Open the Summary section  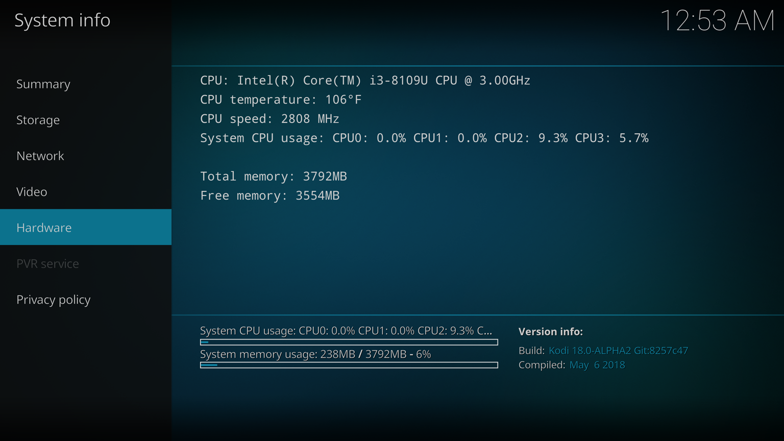[x=43, y=84]
